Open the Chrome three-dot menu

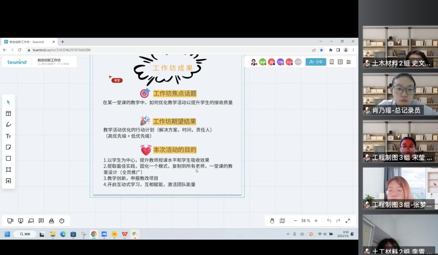[353, 50]
